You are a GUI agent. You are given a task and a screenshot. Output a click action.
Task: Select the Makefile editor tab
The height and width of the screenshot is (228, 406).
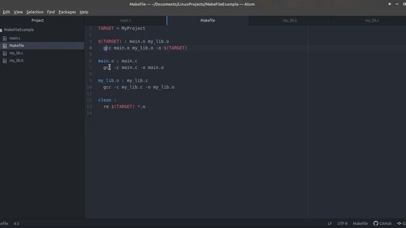pyautogui.click(x=207, y=20)
